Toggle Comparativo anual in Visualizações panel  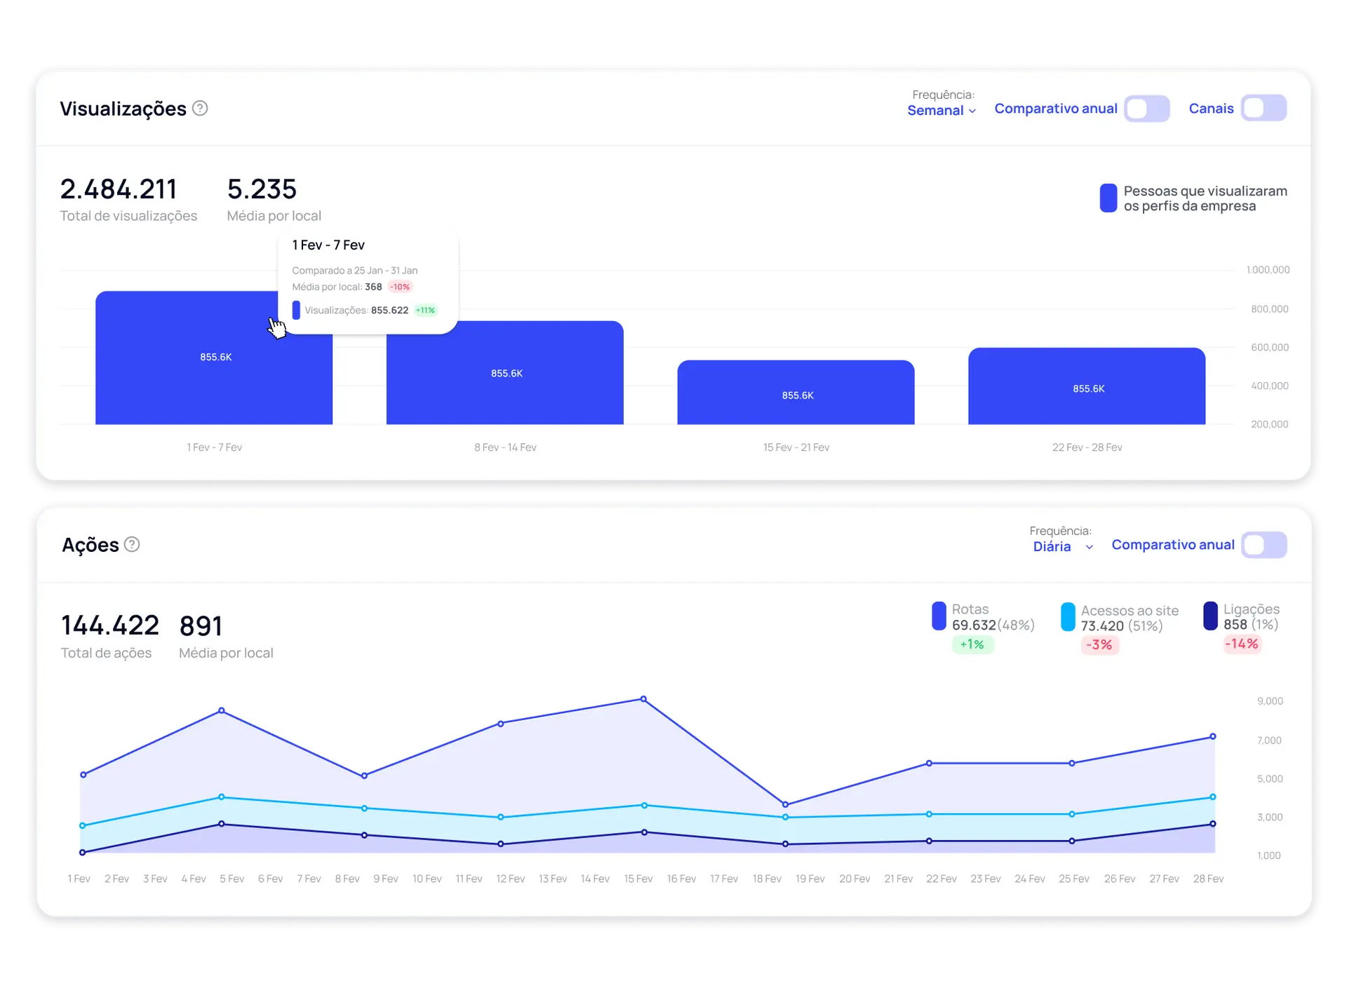point(1146,109)
